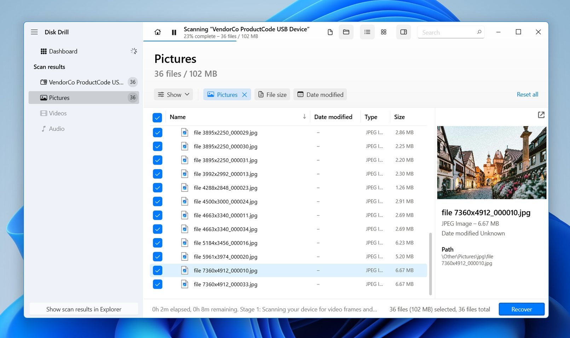
Task: Click the 36 count badge on Pictures
Action: [x=133, y=98]
